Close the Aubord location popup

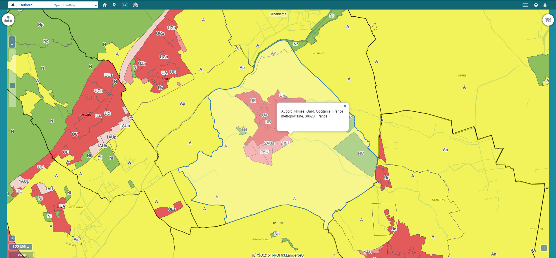click(345, 106)
